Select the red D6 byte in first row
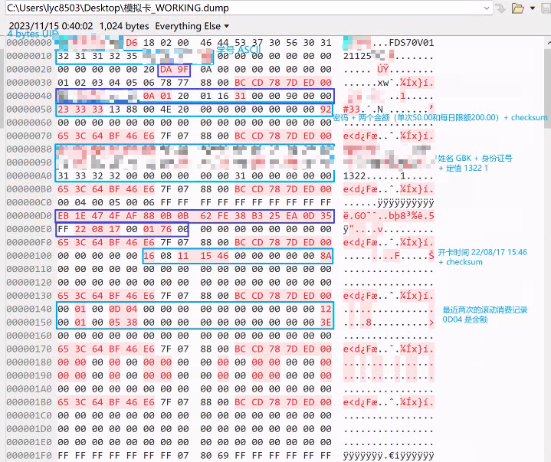Viewport: 551px width, 462px height. (131, 43)
